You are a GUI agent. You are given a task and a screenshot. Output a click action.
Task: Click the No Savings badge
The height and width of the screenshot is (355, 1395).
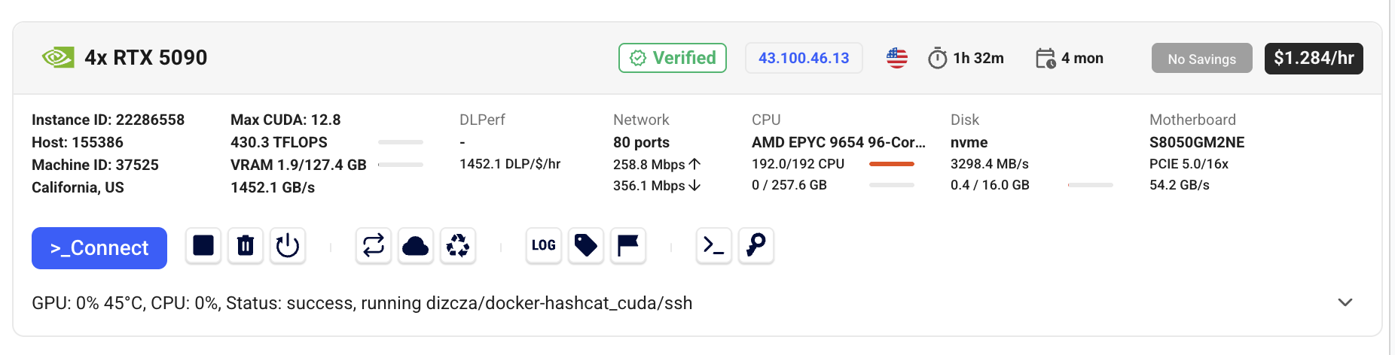click(1201, 59)
